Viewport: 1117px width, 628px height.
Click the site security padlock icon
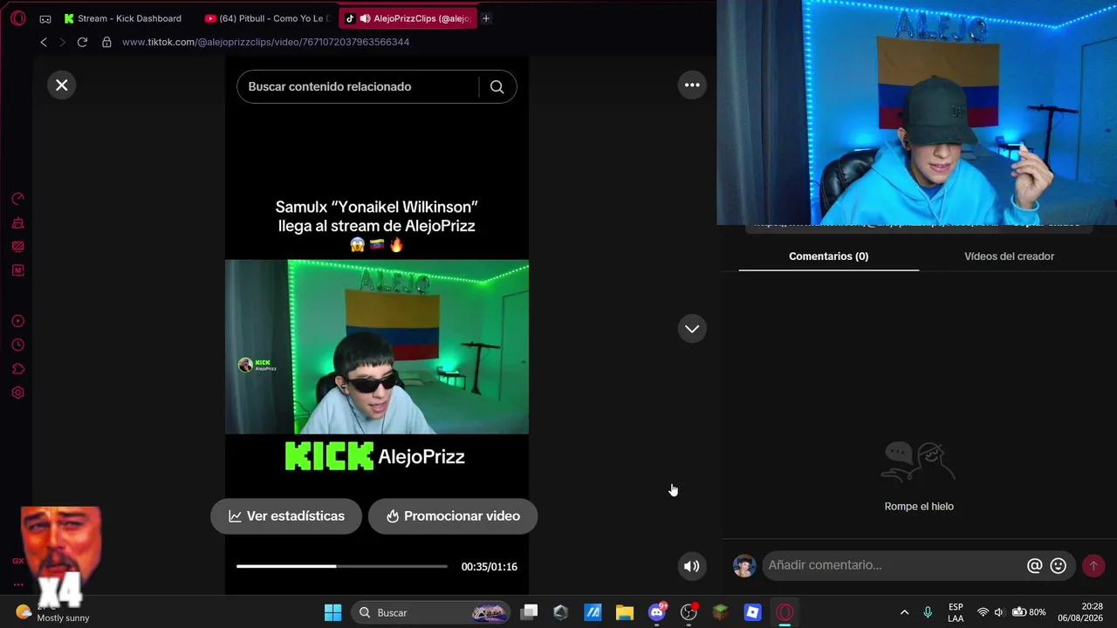click(106, 42)
